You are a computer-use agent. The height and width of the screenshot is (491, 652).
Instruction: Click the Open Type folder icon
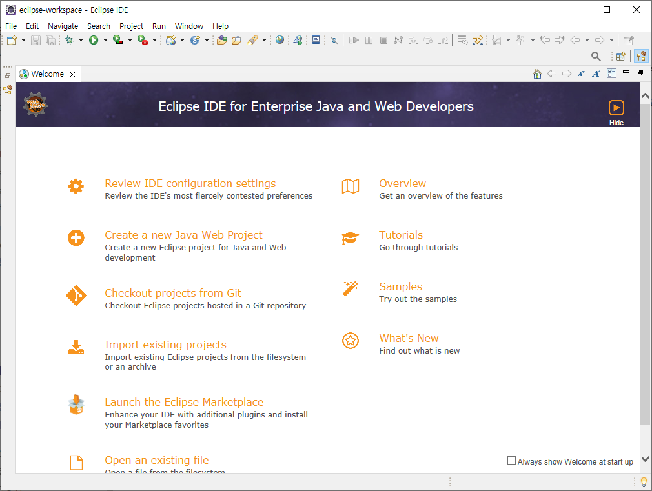(222, 41)
